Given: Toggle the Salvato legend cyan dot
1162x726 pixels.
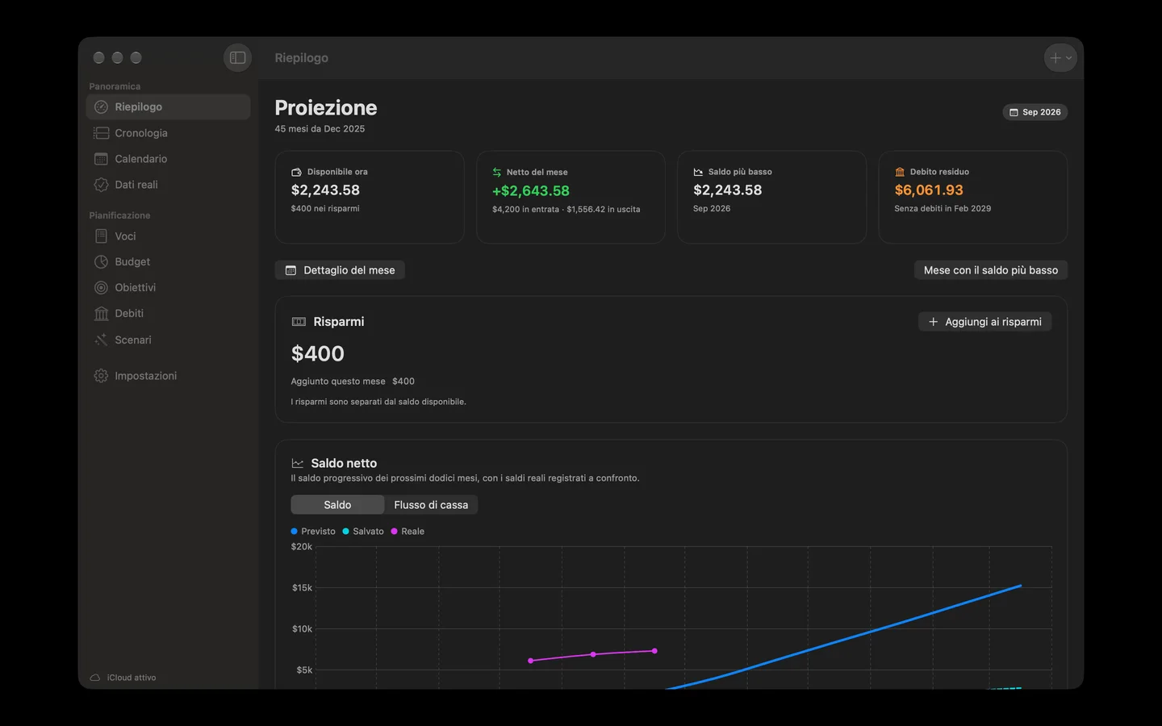Looking at the screenshot, I should pos(345,532).
